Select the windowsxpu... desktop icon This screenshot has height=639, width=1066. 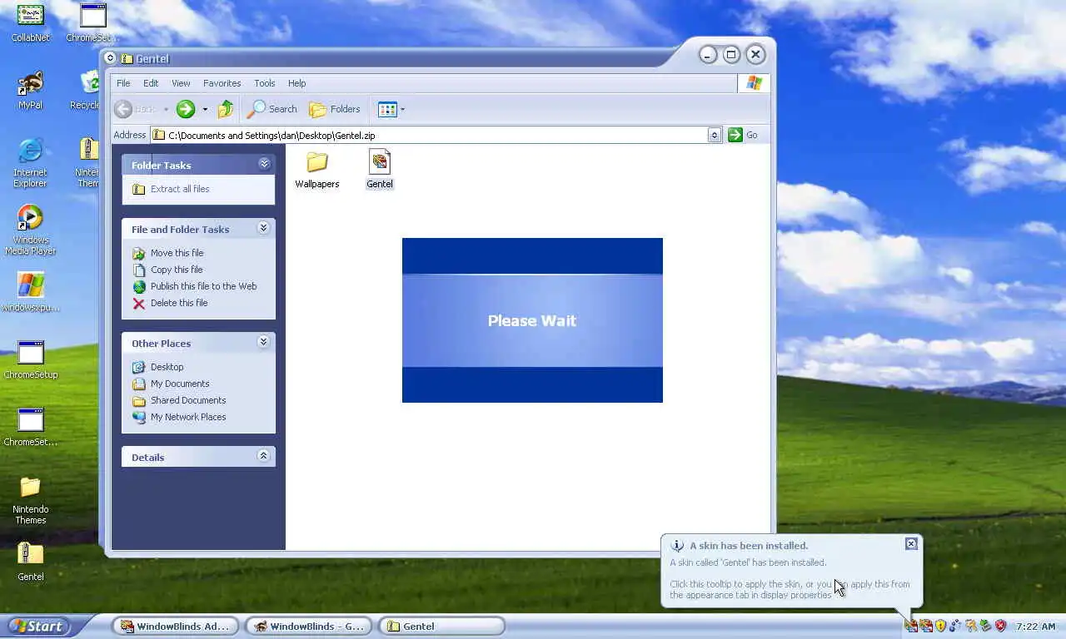pos(30,293)
